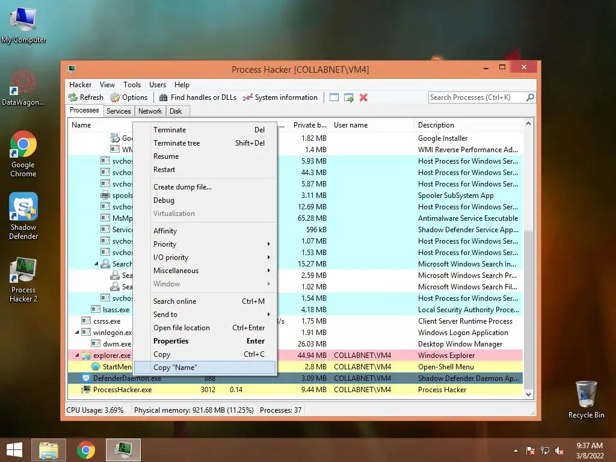Open the I/O priority submenu
The width and height of the screenshot is (616, 462).
tap(214, 257)
